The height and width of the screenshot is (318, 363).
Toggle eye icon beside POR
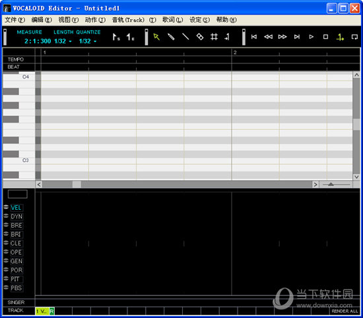click(x=6, y=270)
